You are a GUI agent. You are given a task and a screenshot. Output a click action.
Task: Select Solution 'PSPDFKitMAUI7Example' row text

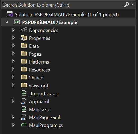[67, 15]
